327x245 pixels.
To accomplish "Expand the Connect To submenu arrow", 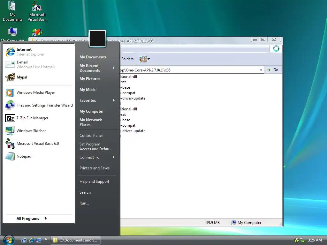I will 114,157.
